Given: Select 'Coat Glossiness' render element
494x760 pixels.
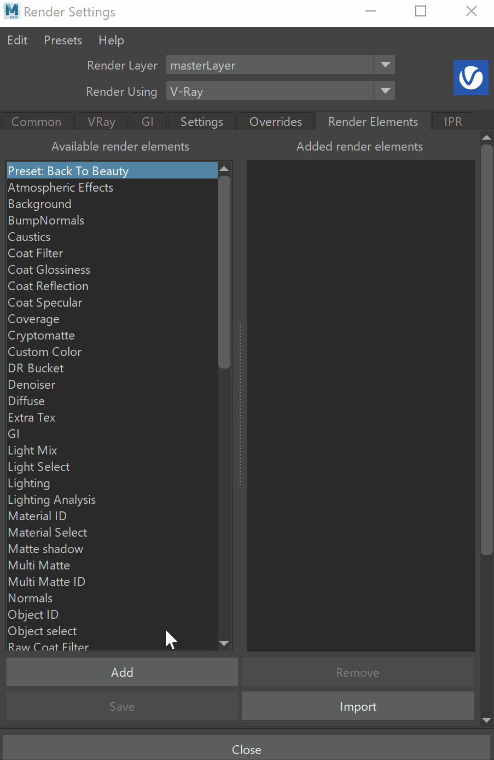Looking at the screenshot, I should 112,269.
